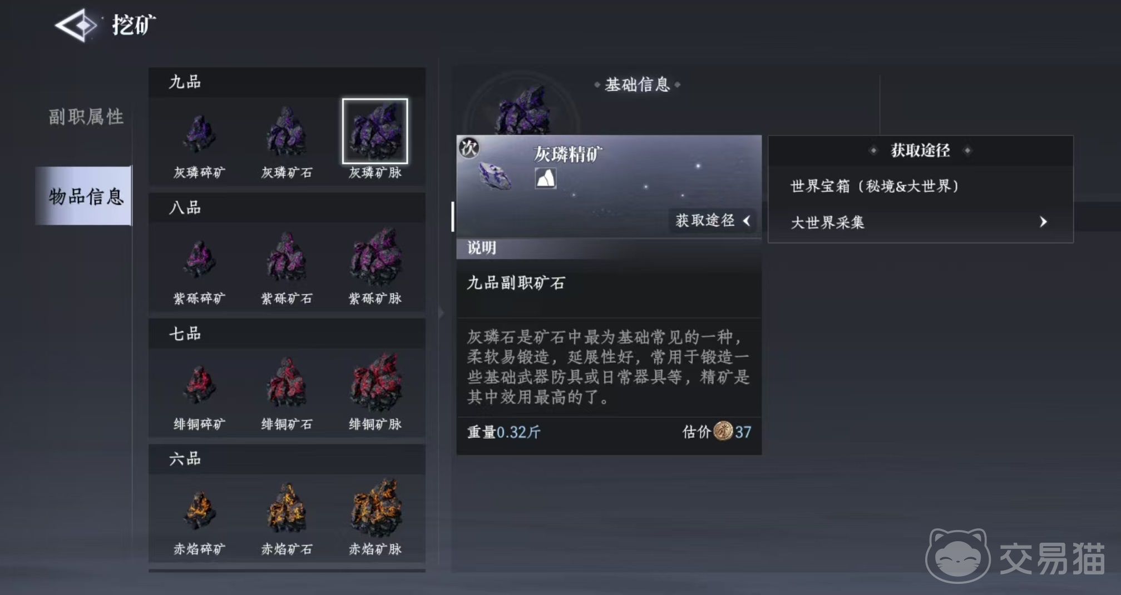This screenshot has width=1121, height=595.
Task: Select the 紫砾矿脉 ore icon
Action: (375, 256)
